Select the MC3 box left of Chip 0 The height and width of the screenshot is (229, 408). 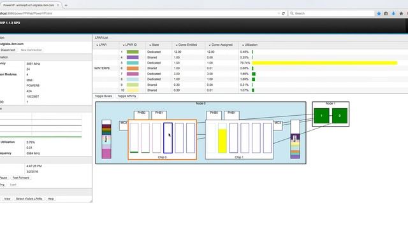[x=124, y=126]
